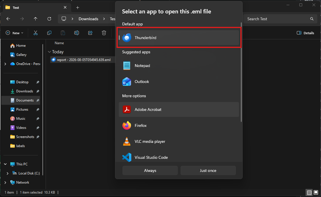Toggle the Details pane button
Image resolution: width=321 pixels, height=197 pixels.
(305, 33)
